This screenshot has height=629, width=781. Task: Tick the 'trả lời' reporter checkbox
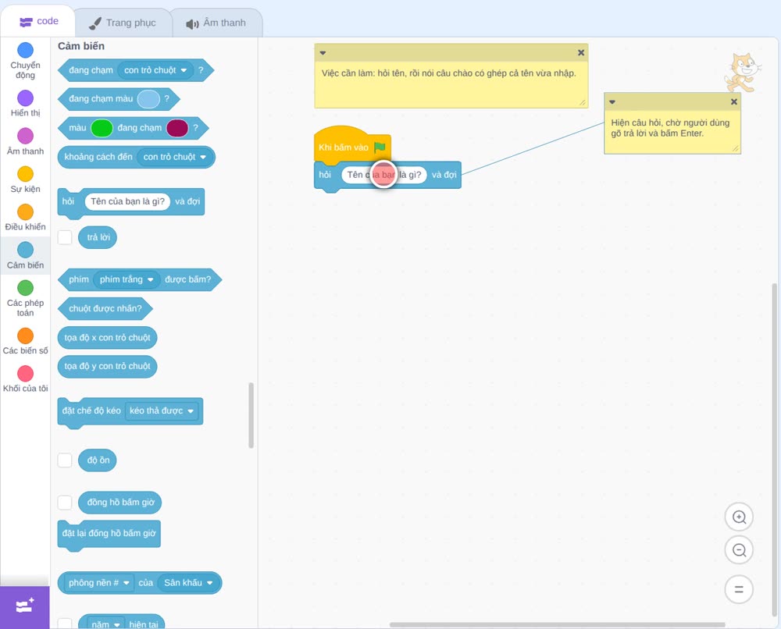[65, 237]
